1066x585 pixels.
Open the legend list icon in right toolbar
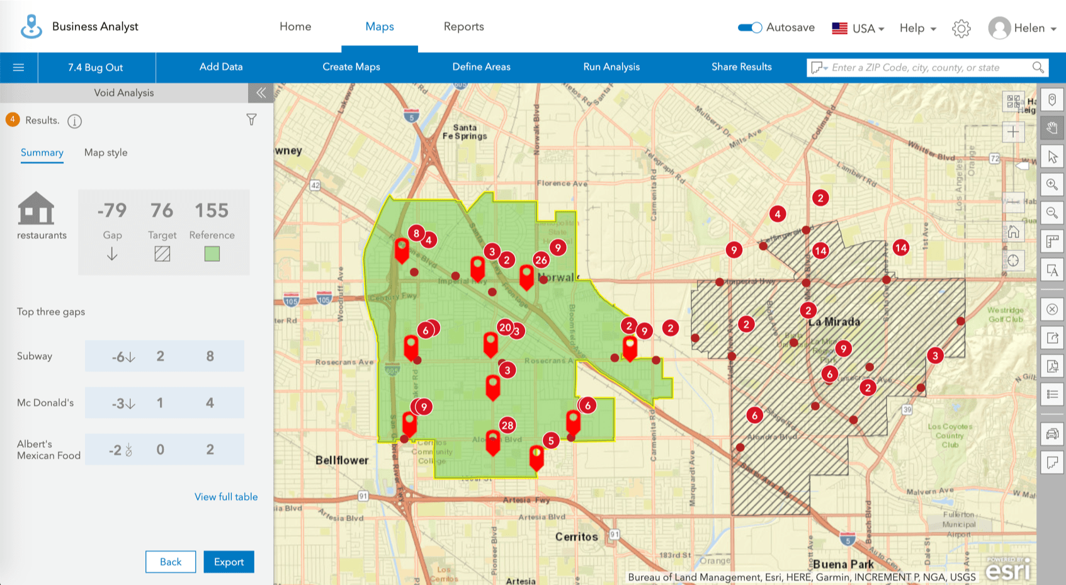(x=1052, y=394)
